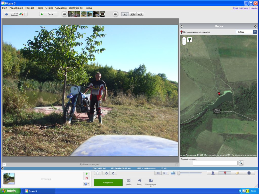Screen dimensions: 259x194
Task: Expand the bottom tray double-arrow toggle
Action: (2, 168)
